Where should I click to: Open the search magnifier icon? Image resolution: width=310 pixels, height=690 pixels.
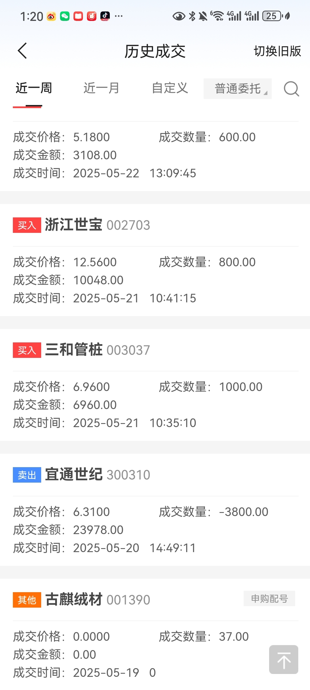pos(291,89)
